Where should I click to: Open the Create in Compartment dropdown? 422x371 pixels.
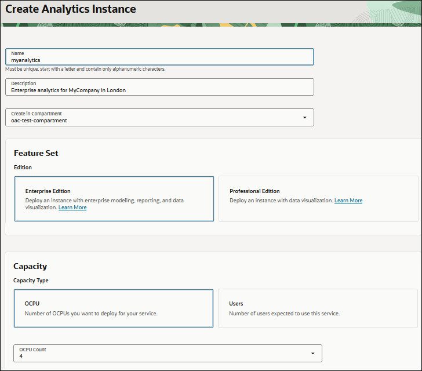[159, 117]
